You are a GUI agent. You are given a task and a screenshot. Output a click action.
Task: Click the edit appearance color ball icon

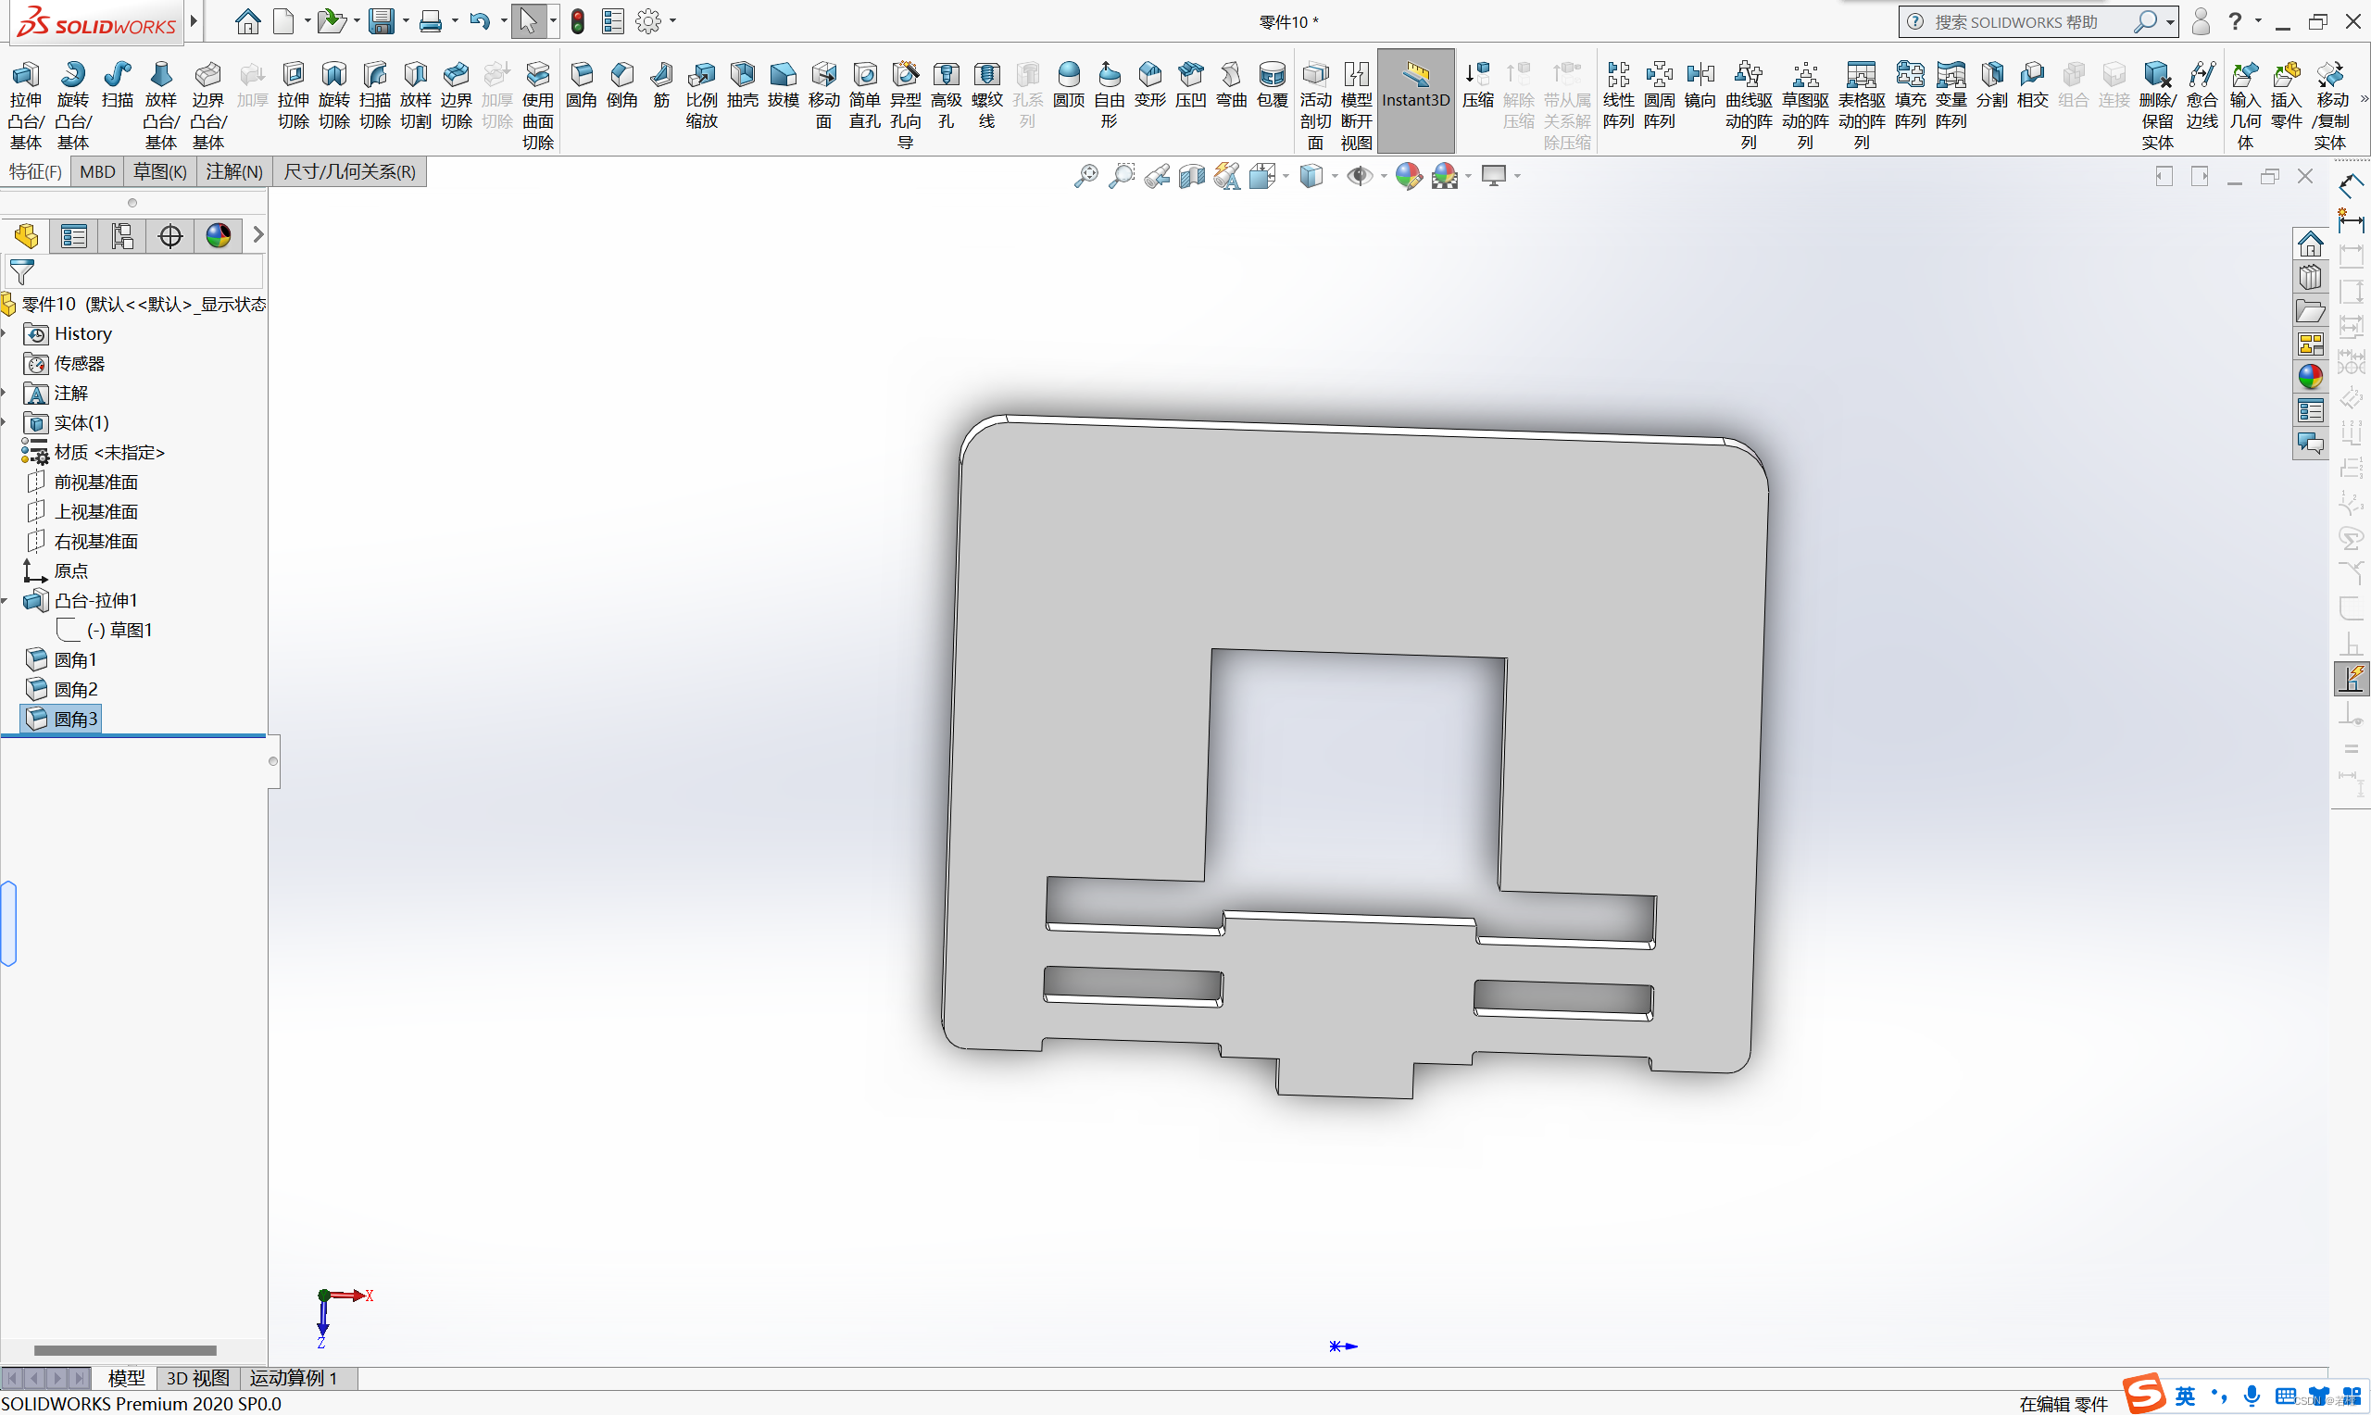coord(1407,175)
